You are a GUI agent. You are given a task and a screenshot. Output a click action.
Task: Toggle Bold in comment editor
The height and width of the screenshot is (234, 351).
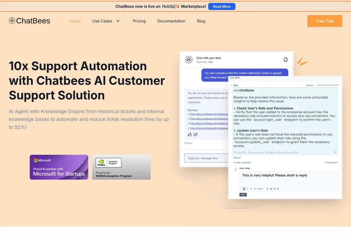coord(244,189)
